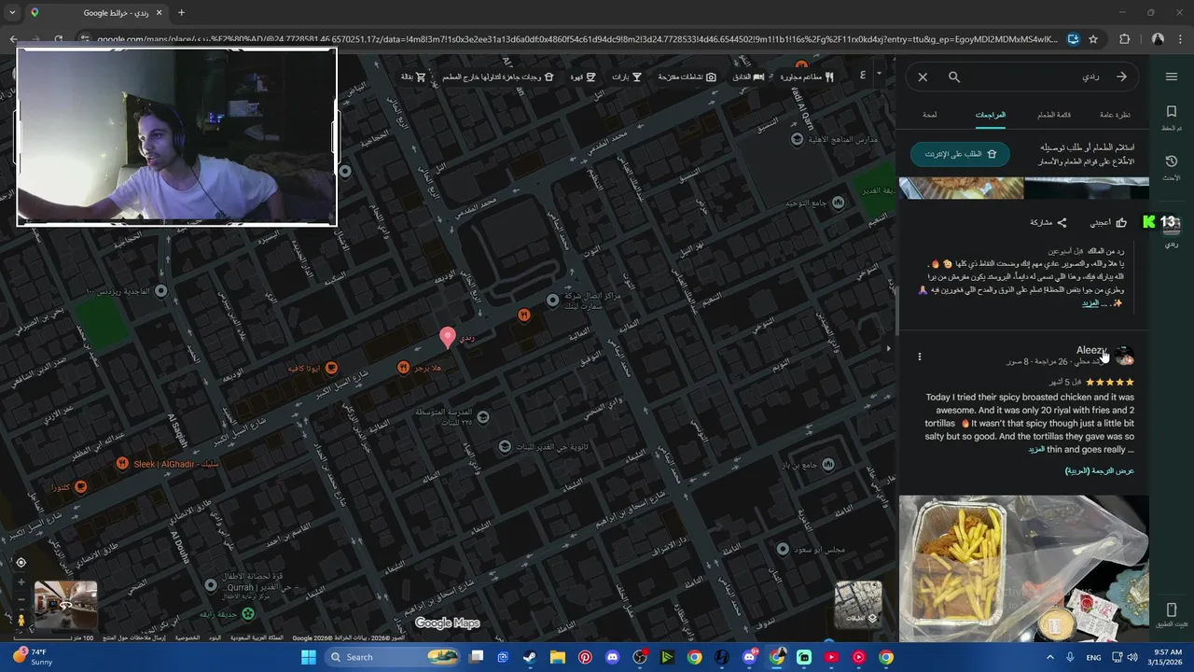The image size is (1194, 672).
Task: Click the share button on the review
Action: [x=1048, y=223]
